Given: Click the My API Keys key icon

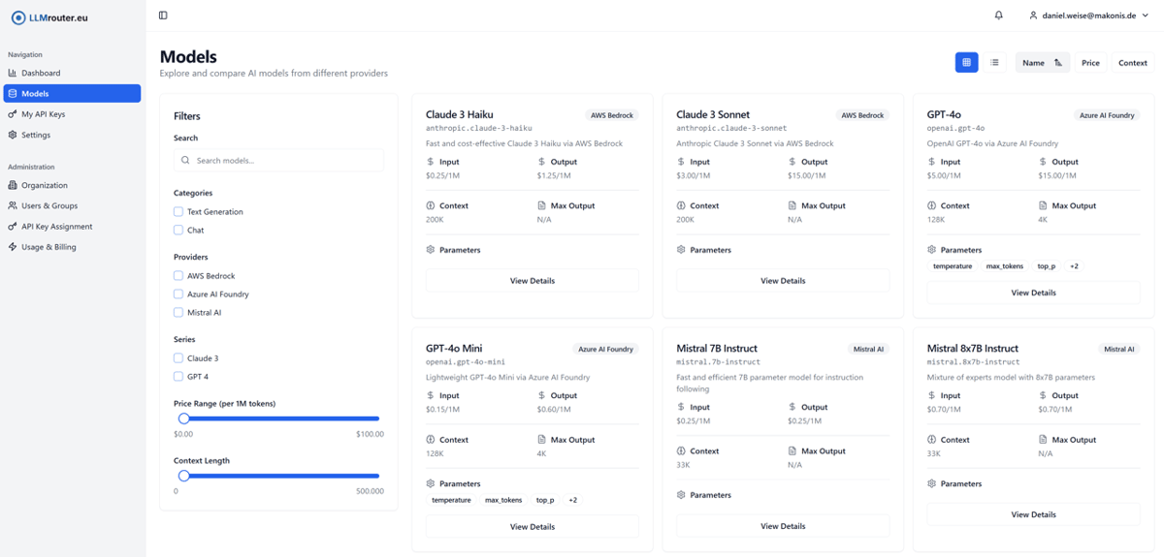Looking at the screenshot, I should point(13,114).
